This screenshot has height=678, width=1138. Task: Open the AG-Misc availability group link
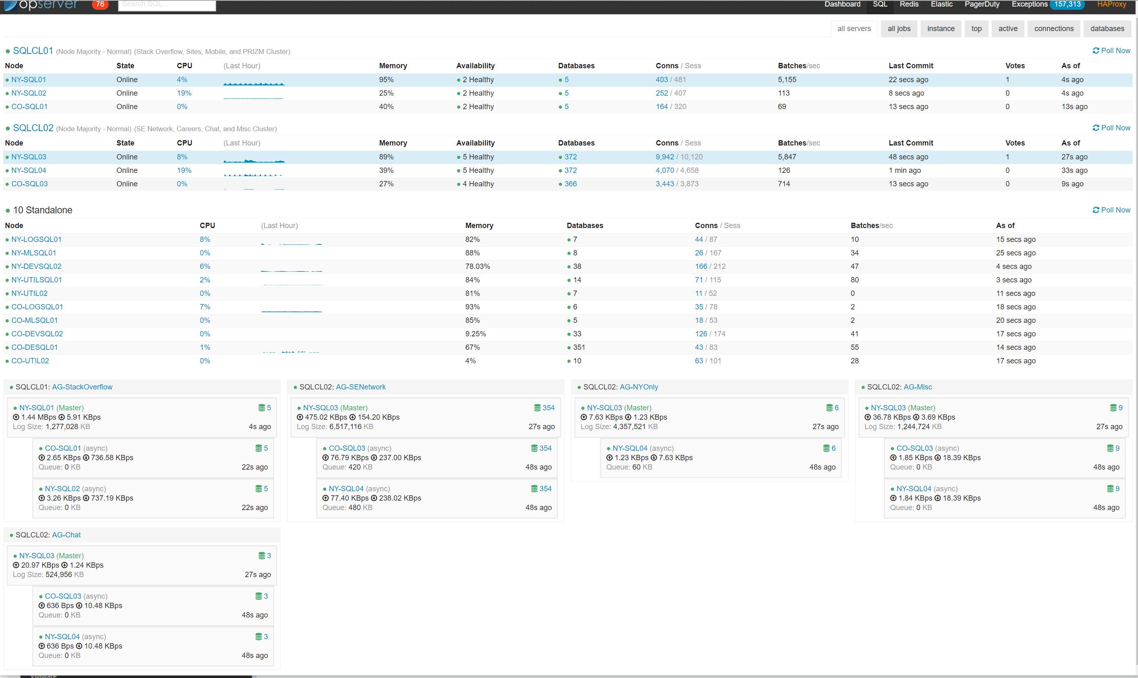(917, 387)
